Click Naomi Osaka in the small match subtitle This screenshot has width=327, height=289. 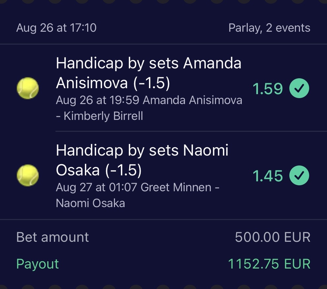click(x=91, y=203)
